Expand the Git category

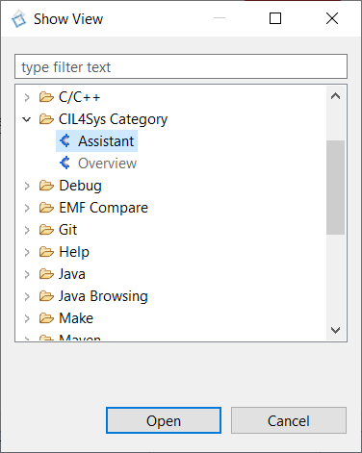[27, 230]
